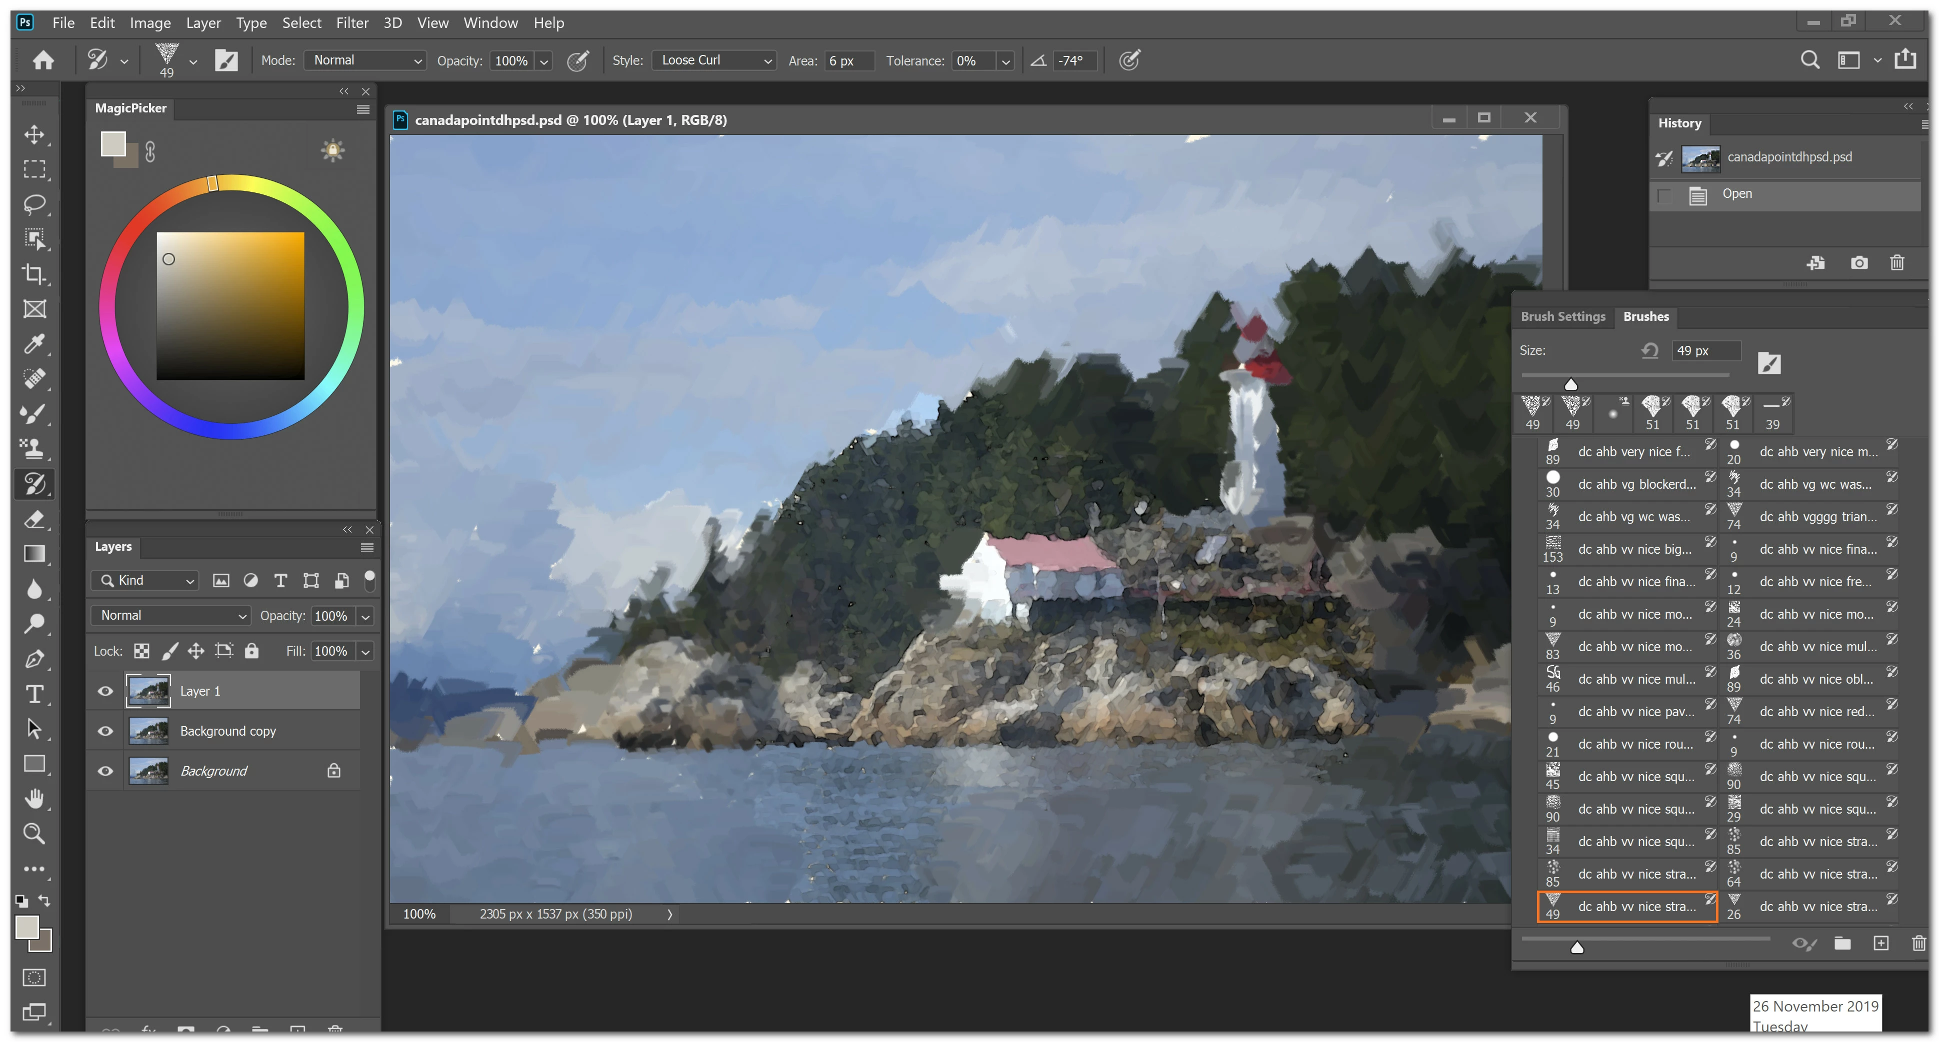Select the Crop tool
1939x1042 pixels.
[34, 274]
